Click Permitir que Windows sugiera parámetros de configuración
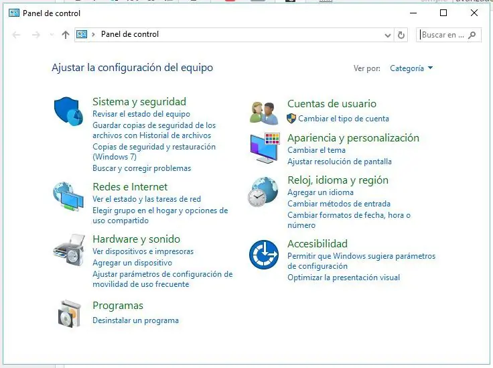The image size is (493, 368). pyautogui.click(x=361, y=261)
